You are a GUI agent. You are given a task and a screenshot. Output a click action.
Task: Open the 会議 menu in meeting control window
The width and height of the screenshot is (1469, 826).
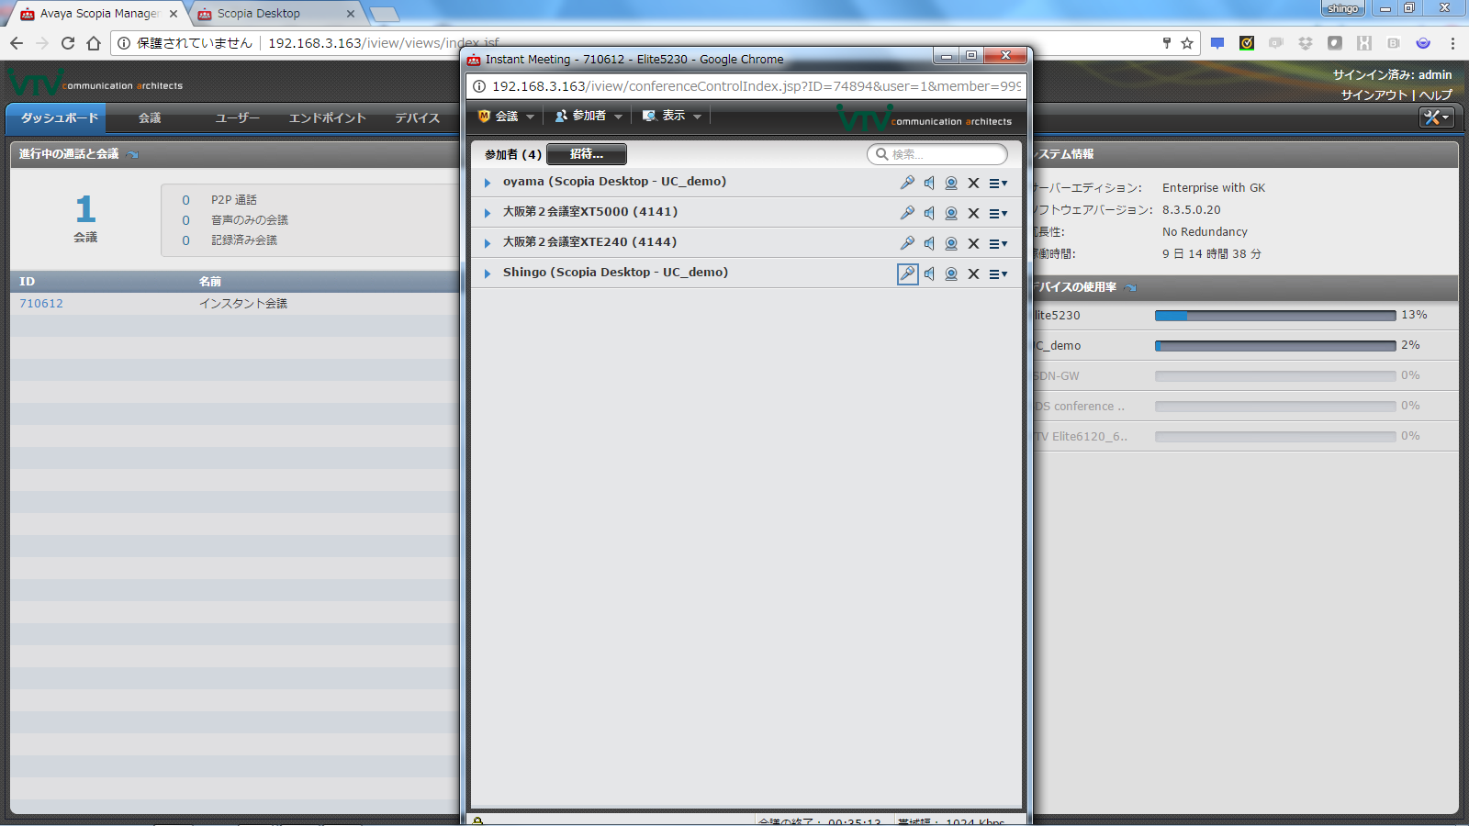[506, 116]
